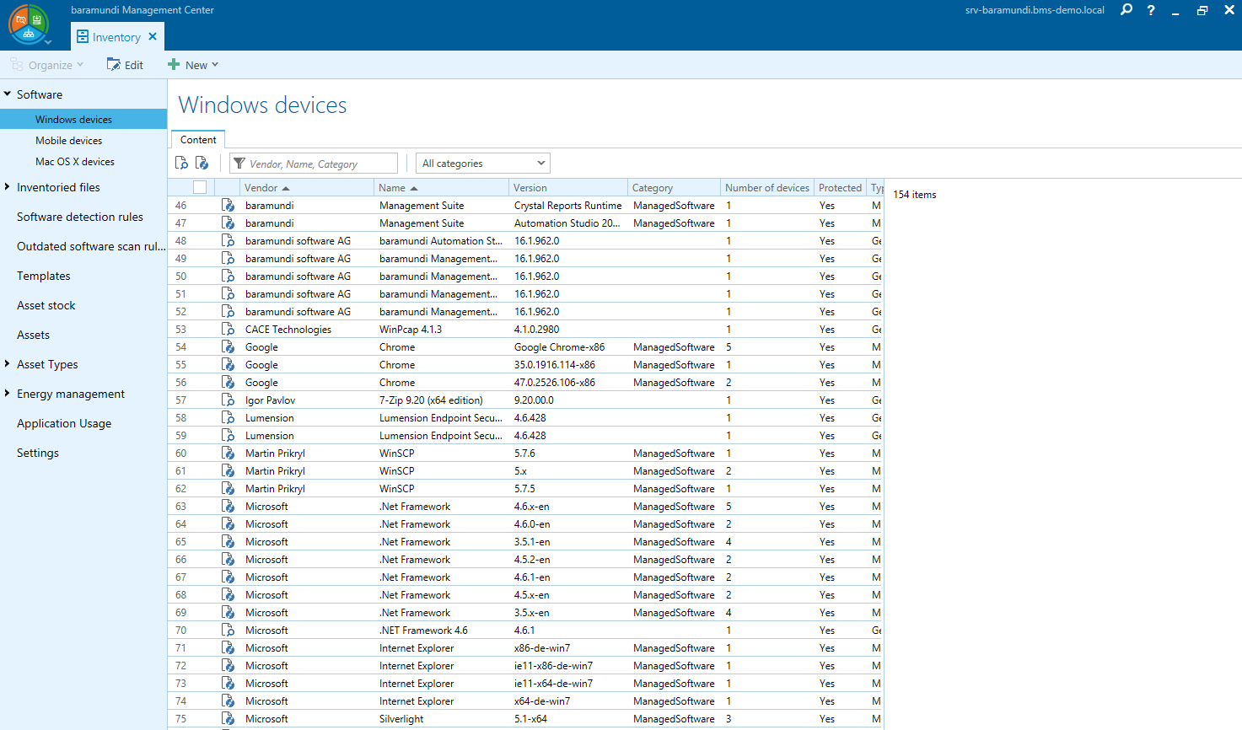Close the Inventory tab with its X

(153, 37)
